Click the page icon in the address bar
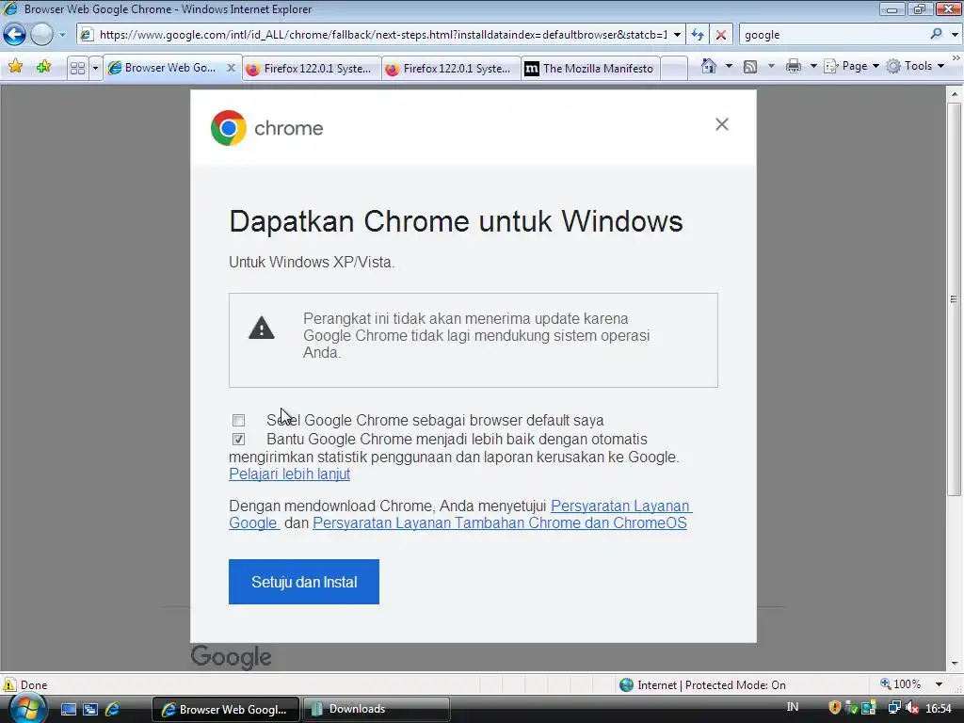The image size is (964, 723). pyautogui.click(x=87, y=35)
